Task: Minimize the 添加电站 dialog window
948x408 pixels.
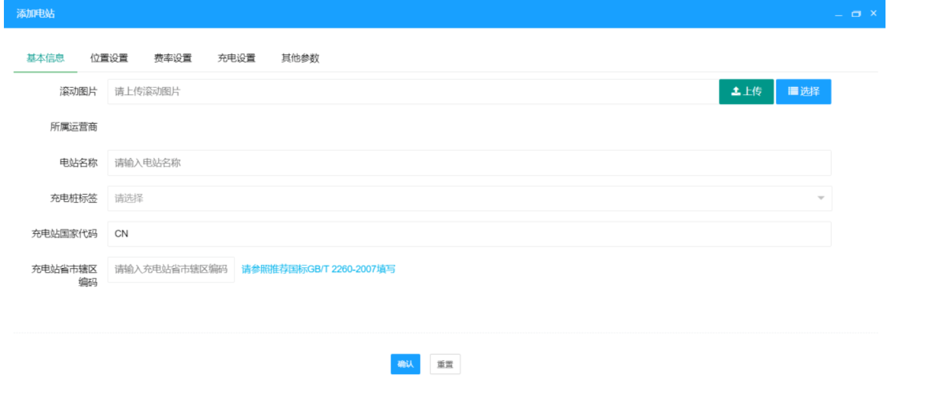Action: (x=839, y=14)
